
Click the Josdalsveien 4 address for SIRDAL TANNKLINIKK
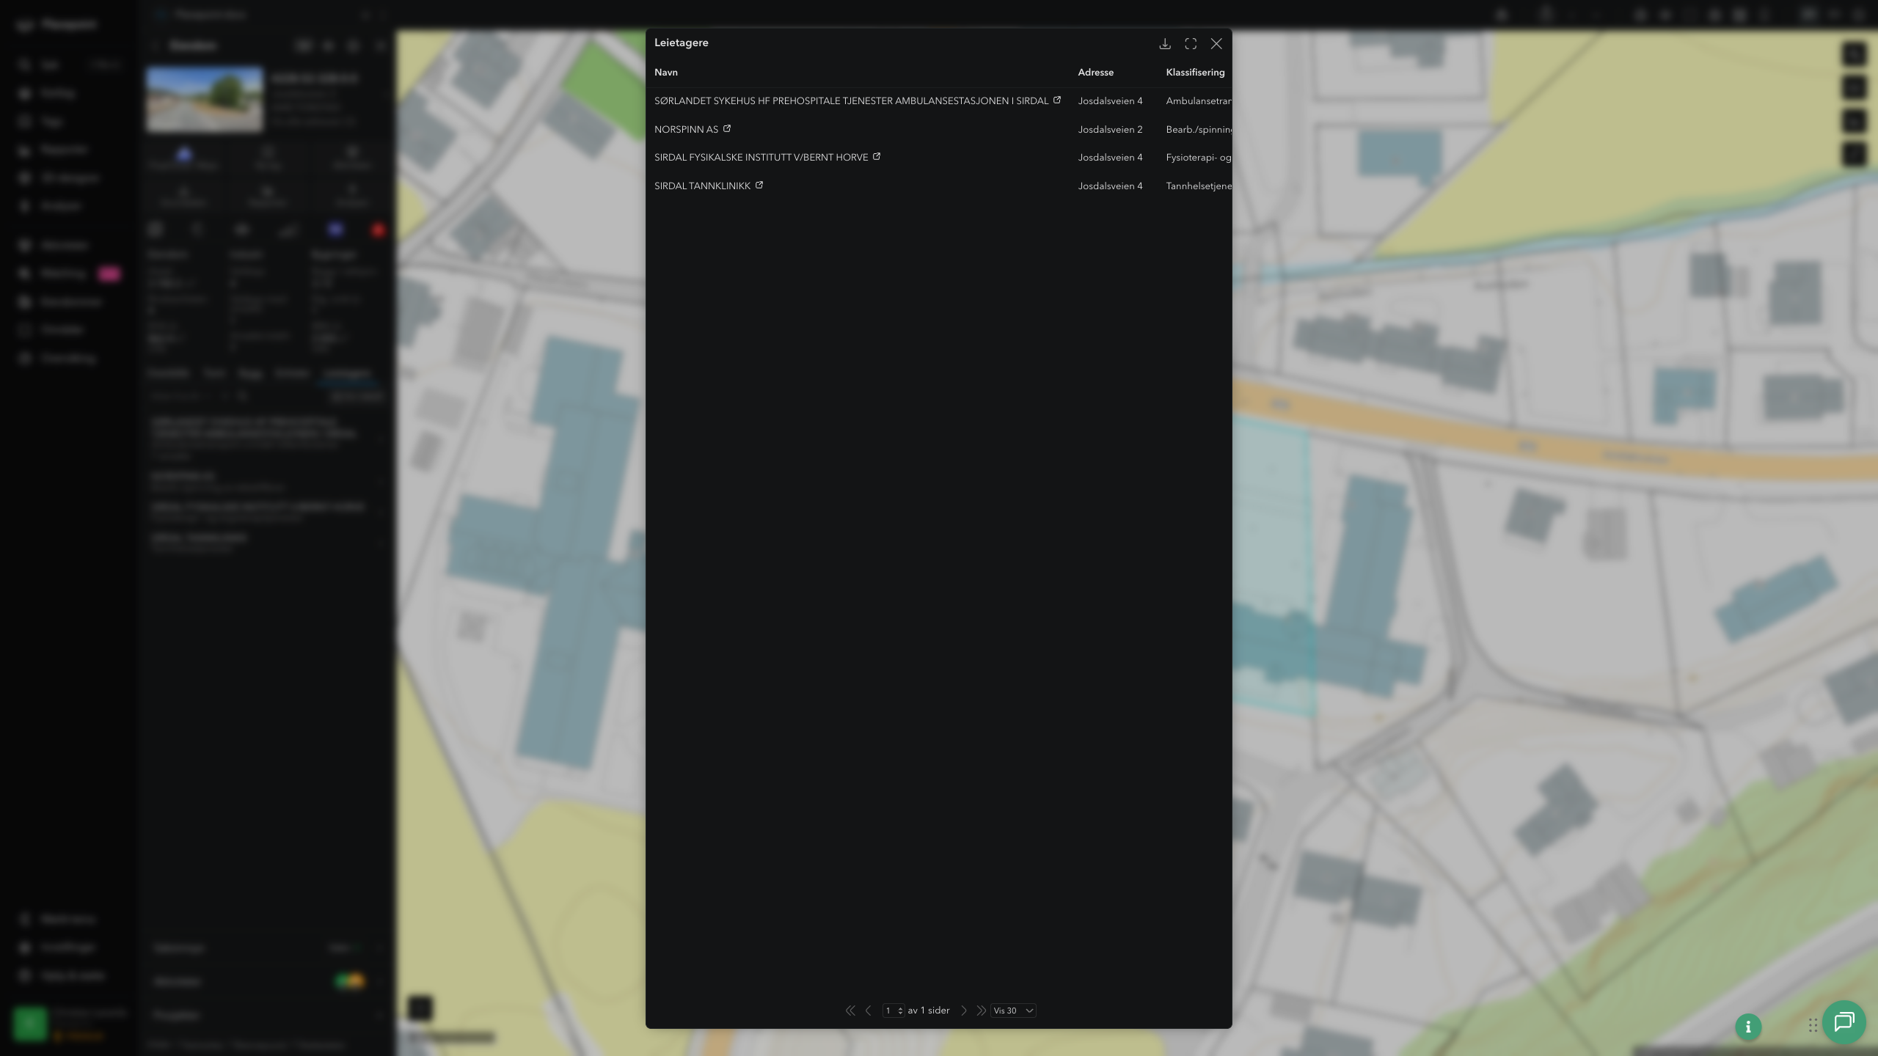[1110, 186]
